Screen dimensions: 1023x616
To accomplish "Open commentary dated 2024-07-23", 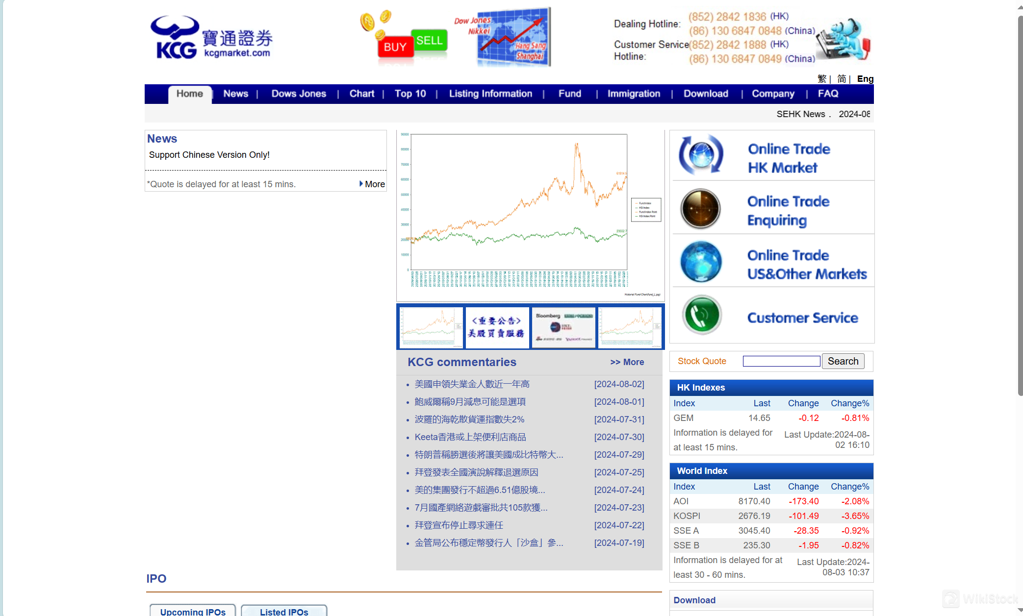I will [x=481, y=508].
